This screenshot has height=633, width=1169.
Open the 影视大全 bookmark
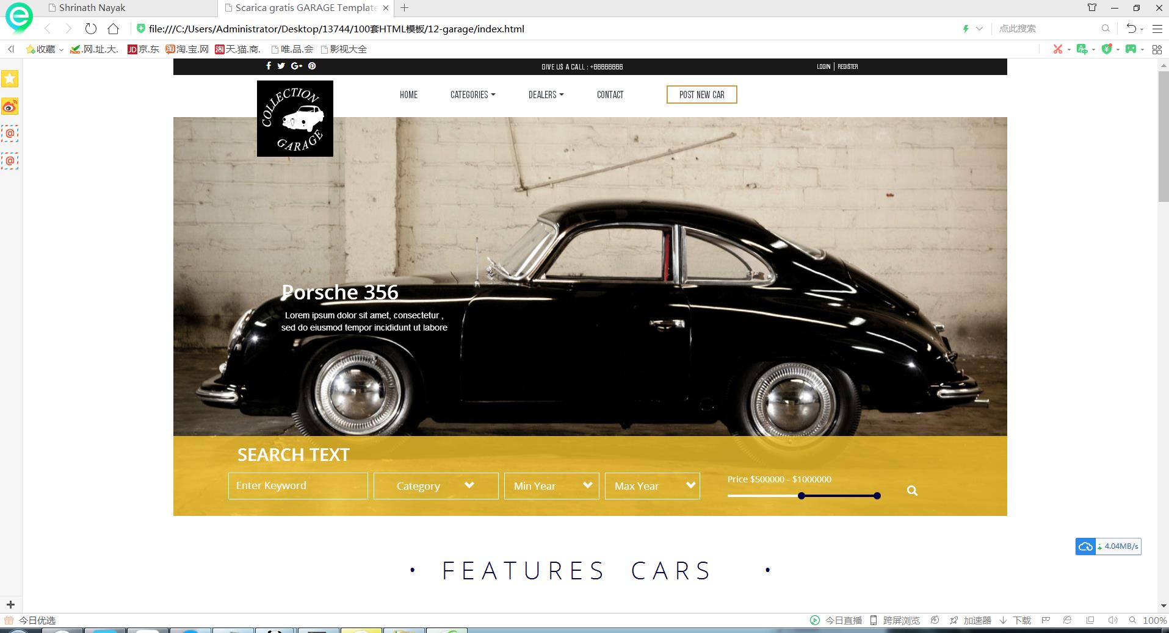(x=344, y=49)
